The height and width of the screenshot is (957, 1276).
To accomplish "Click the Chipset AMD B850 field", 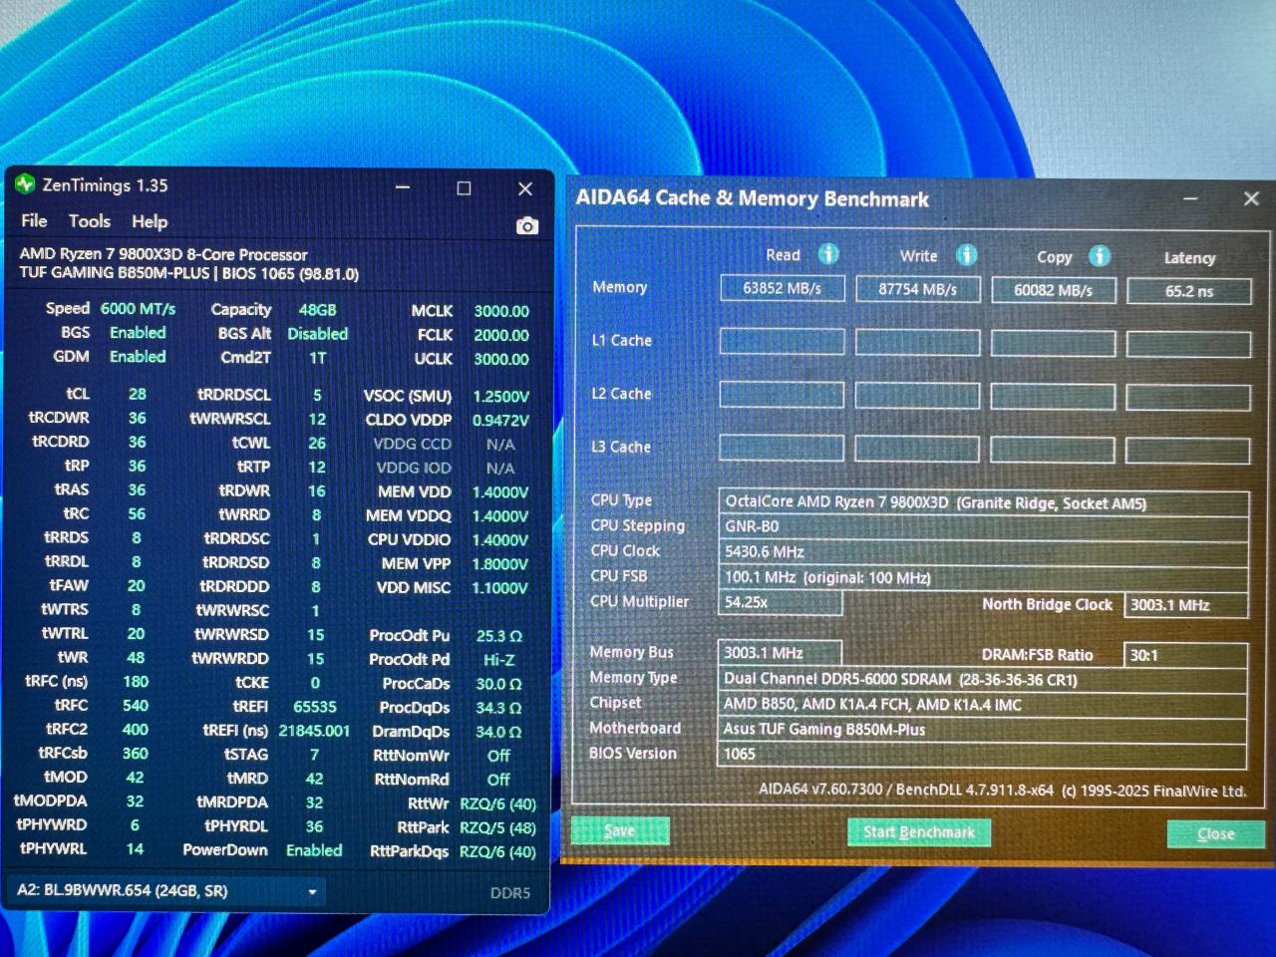I will [983, 705].
